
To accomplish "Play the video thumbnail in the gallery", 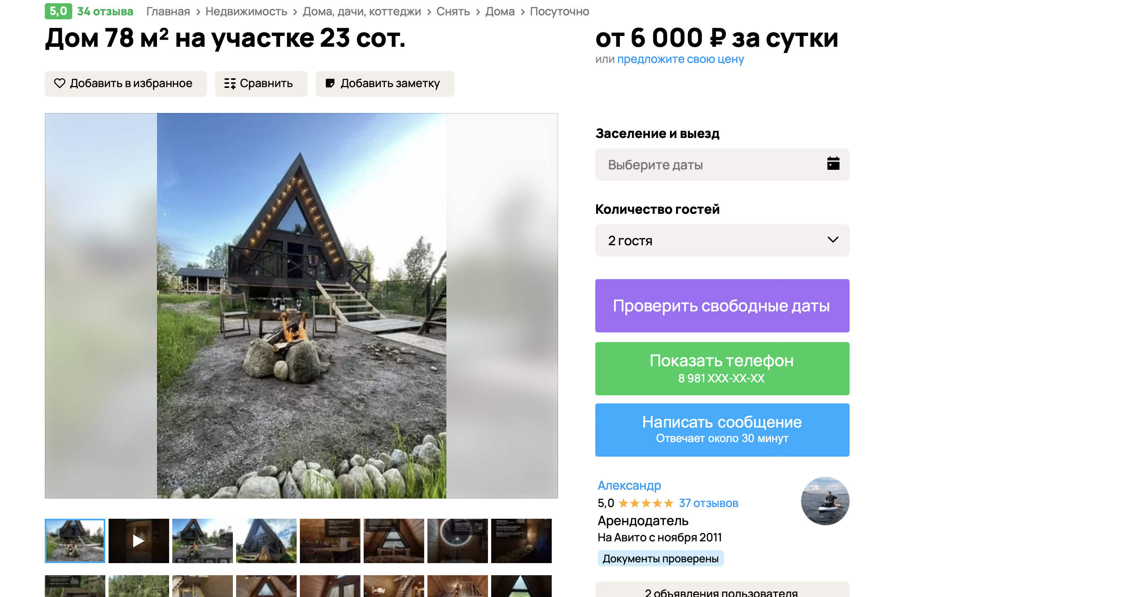I will tap(138, 541).
